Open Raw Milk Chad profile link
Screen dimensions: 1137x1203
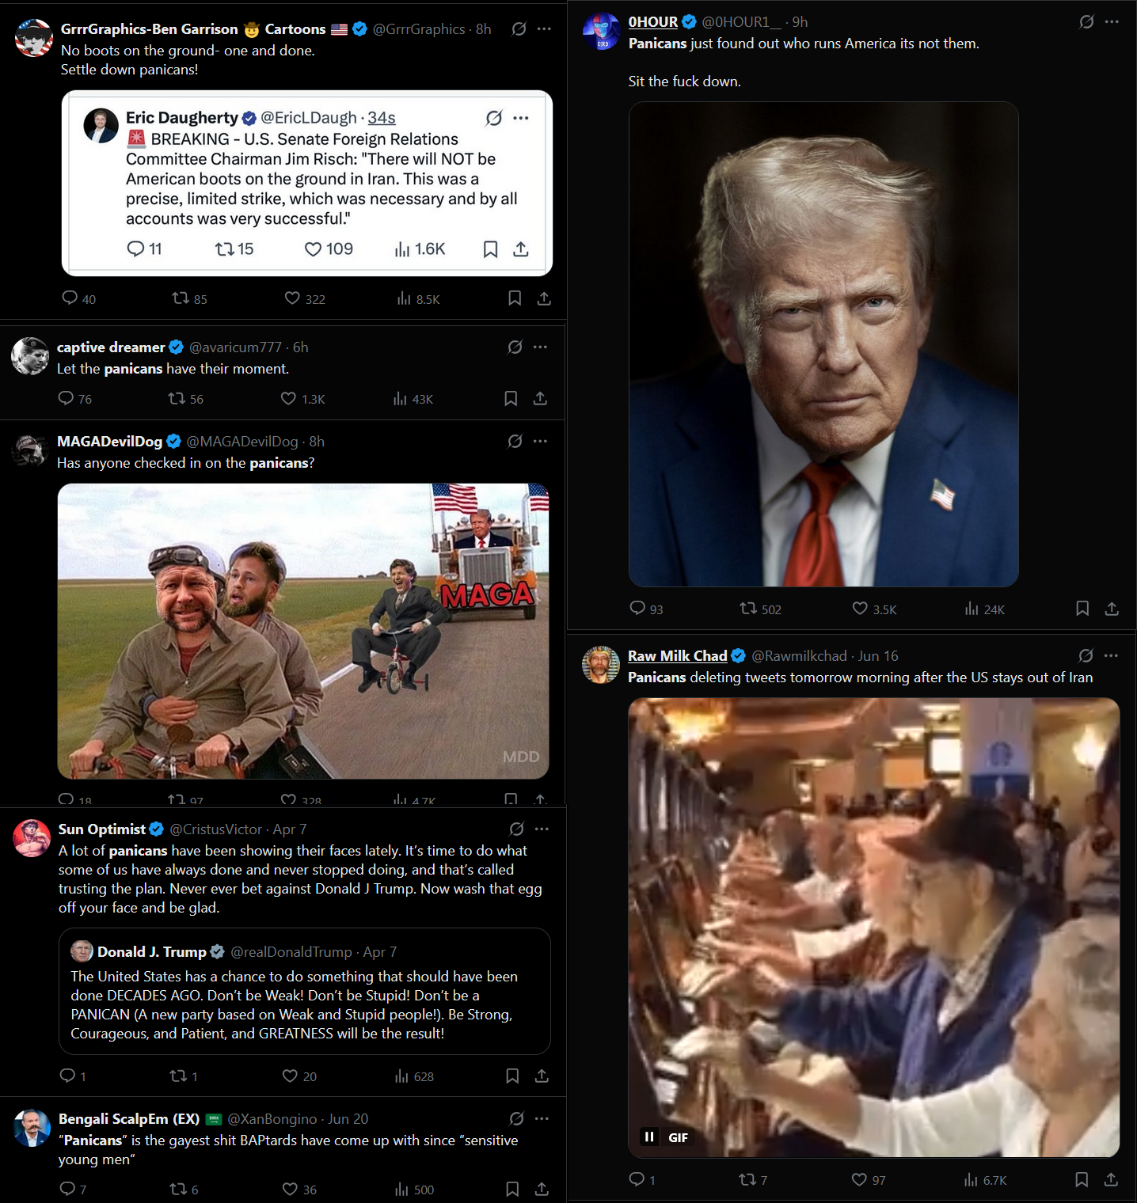pyautogui.click(x=678, y=655)
